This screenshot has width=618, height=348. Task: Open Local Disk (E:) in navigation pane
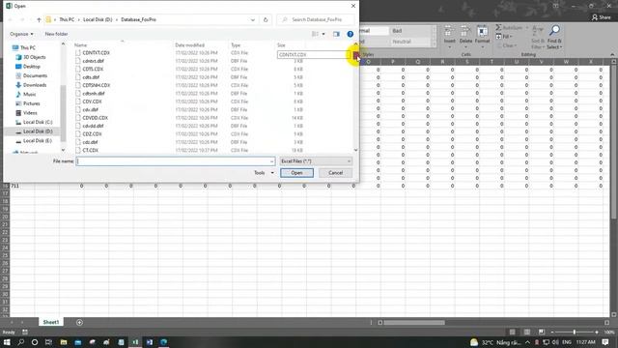click(x=37, y=141)
